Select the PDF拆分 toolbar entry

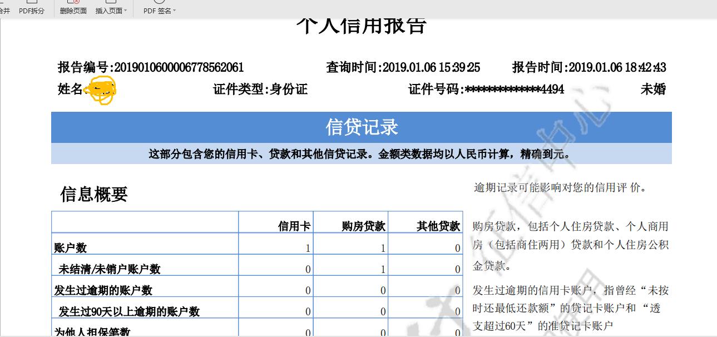[32, 9]
